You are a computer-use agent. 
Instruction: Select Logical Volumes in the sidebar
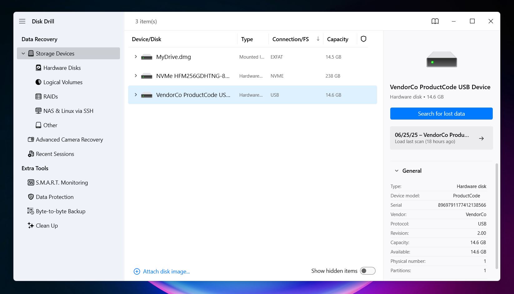[63, 82]
